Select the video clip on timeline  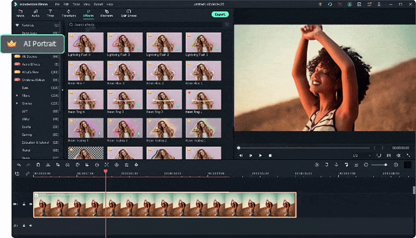click(165, 205)
